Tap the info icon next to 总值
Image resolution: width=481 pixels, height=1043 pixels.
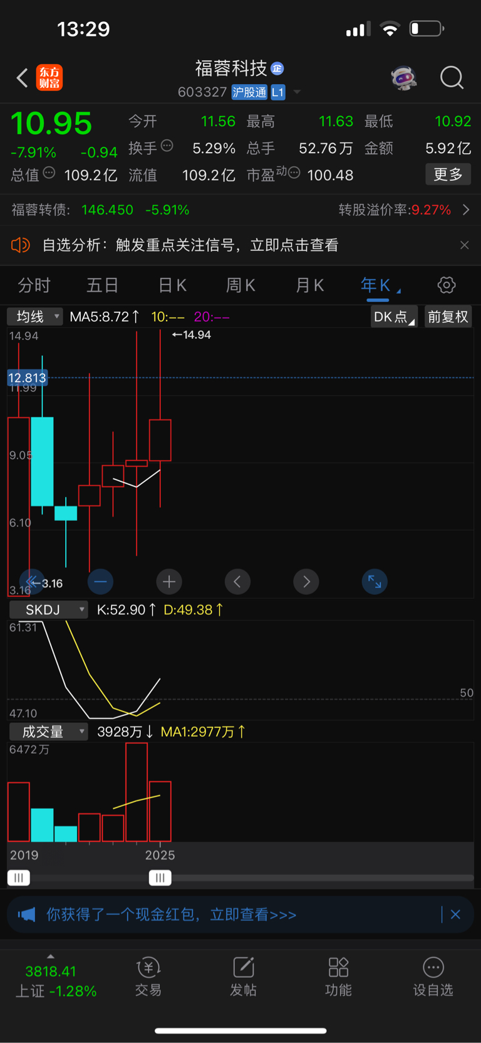tap(49, 173)
